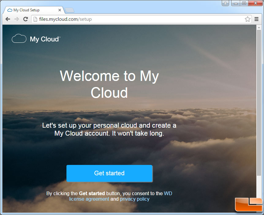Click the "It won't take long" text
This screenshot has width=264, height=215.
pyautogui.click(x=138, y=133)
